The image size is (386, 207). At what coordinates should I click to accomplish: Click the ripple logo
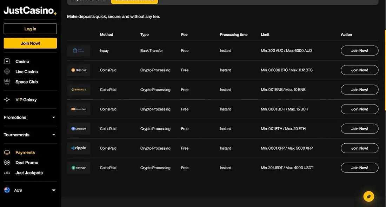[79, 148]
